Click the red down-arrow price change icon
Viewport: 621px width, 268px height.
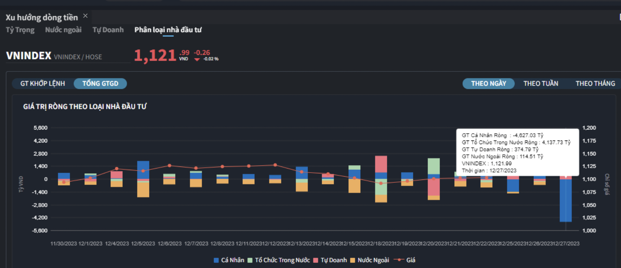click(197, 59)
